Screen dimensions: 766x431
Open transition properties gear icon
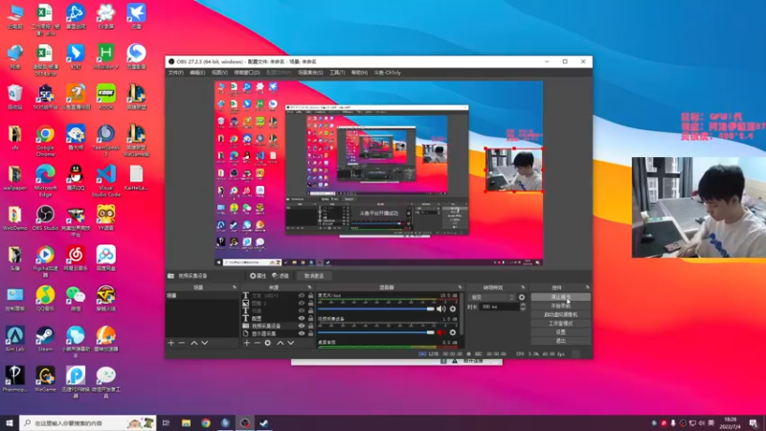click(522, 297)
